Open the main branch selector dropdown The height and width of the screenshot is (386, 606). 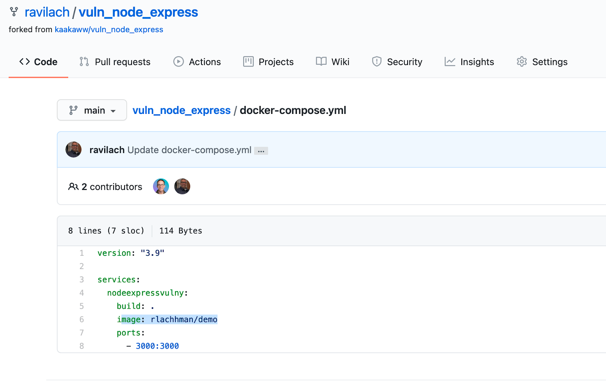(92, 110)
